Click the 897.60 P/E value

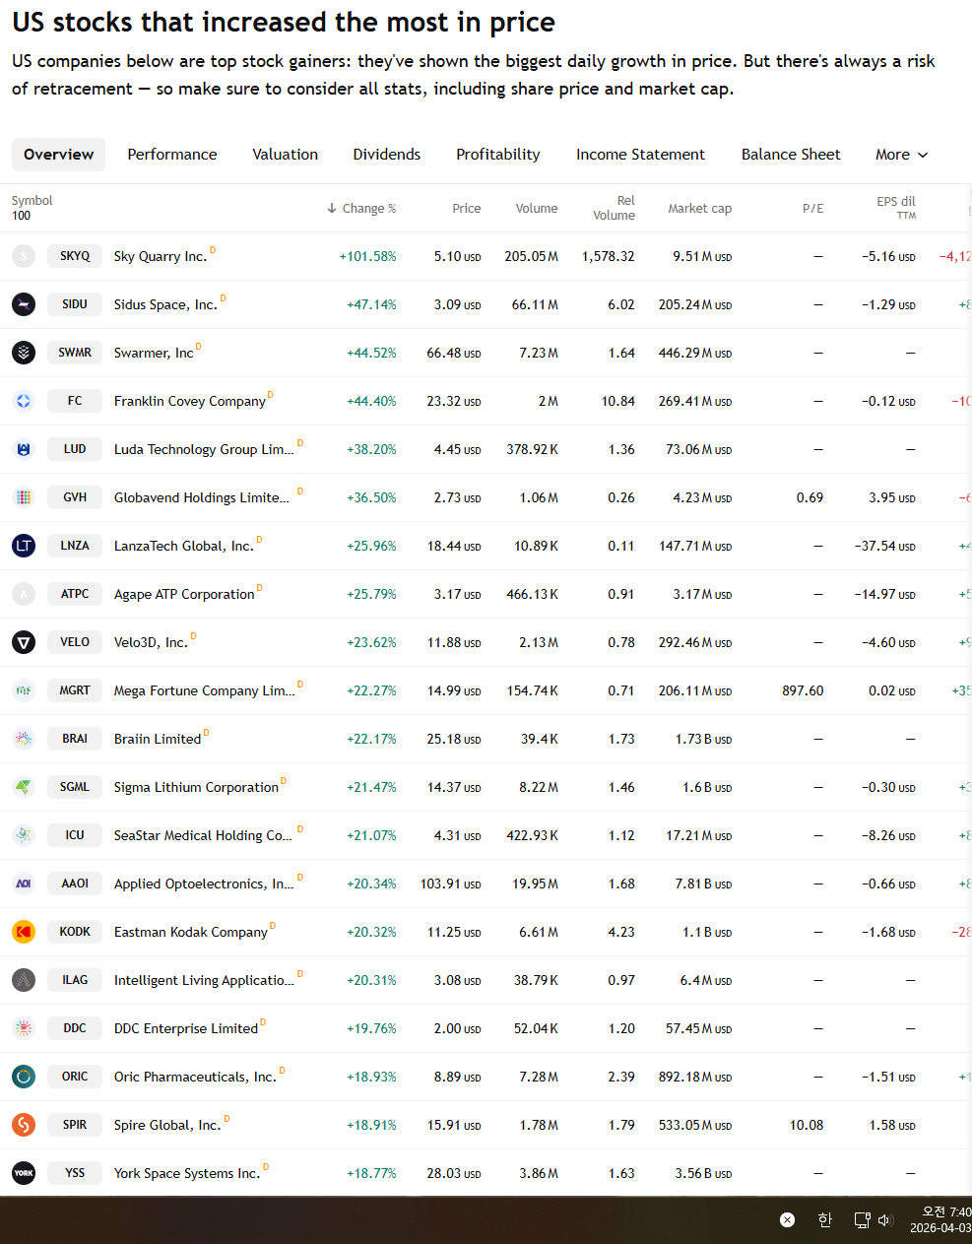tap(804, 690)
